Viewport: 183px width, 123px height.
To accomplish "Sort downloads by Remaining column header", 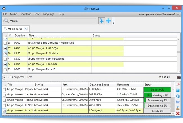I will tap(130, 85).
